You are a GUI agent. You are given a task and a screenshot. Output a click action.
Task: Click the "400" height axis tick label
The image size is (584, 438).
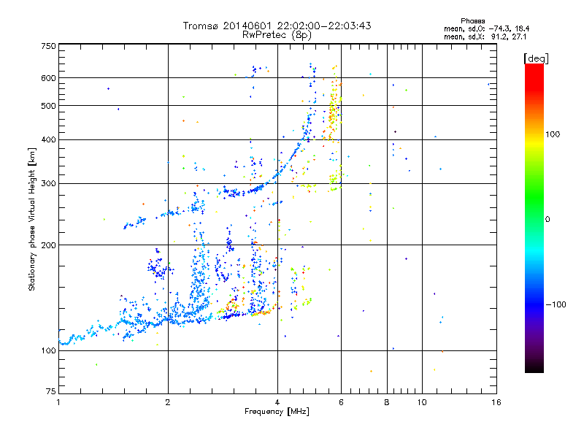[x=48, y=140]
